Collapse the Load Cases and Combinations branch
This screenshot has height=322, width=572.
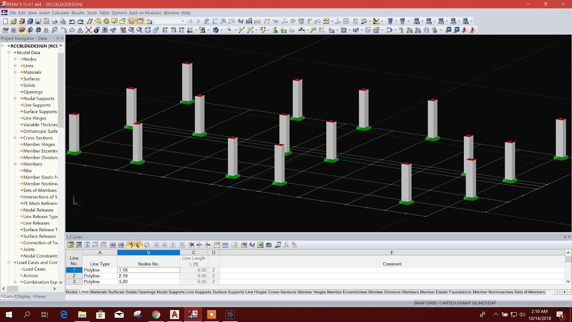[x=9, y=262]
